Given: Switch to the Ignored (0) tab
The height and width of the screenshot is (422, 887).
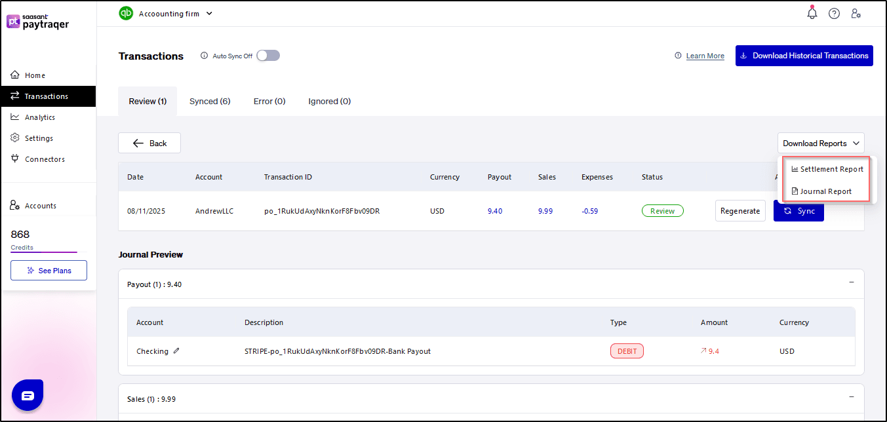Looking at the screenshot, I should point(329,102).
